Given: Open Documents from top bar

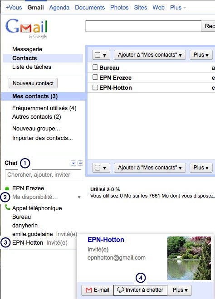Looking at the screenshot, I should point(90,7).
